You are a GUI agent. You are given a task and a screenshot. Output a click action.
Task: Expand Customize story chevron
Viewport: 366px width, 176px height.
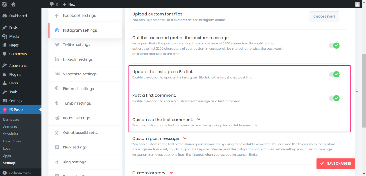pyautogui.click(x=171, y=173)
